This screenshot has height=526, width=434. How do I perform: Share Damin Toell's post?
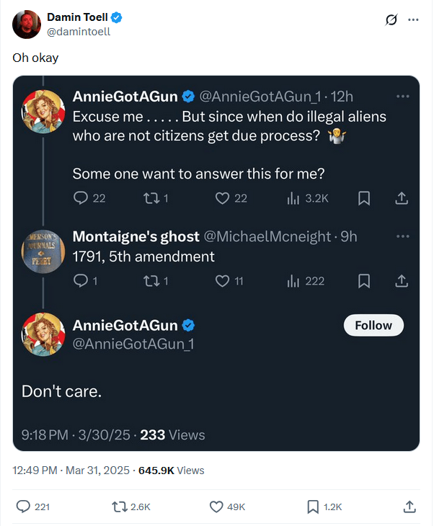pos(409,507)
